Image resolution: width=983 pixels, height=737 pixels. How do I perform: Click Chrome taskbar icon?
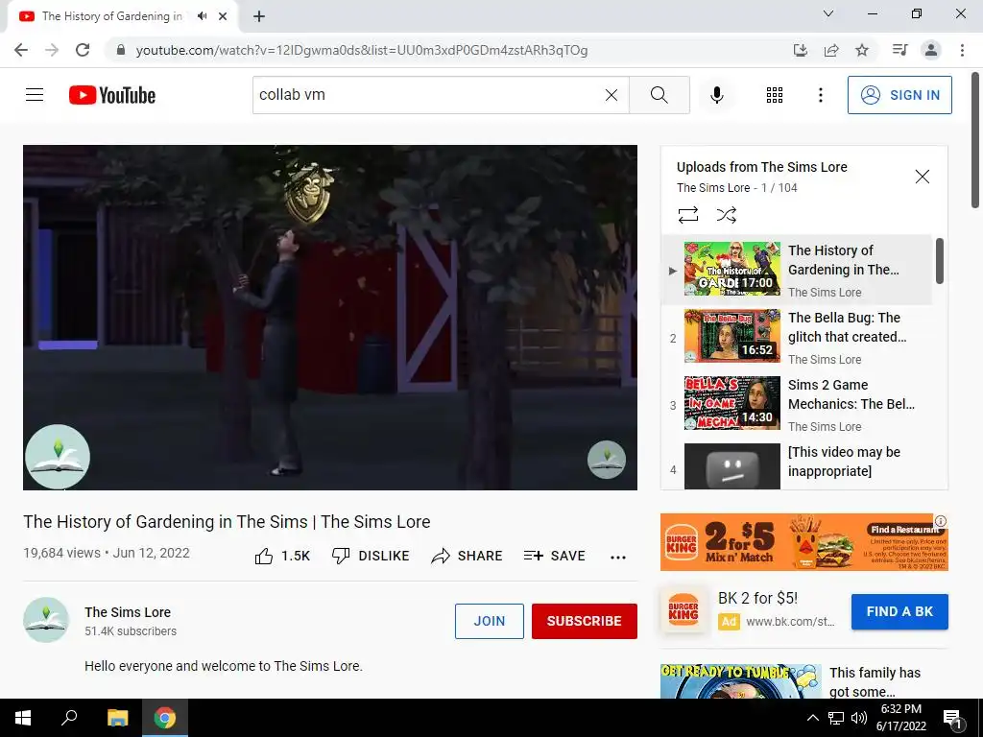tap(165, 718)
